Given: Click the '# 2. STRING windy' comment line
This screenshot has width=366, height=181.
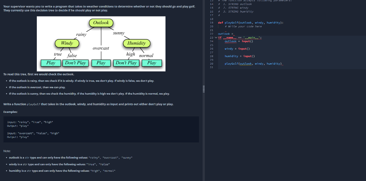Looking at the screenshot, I should [233, 8].
